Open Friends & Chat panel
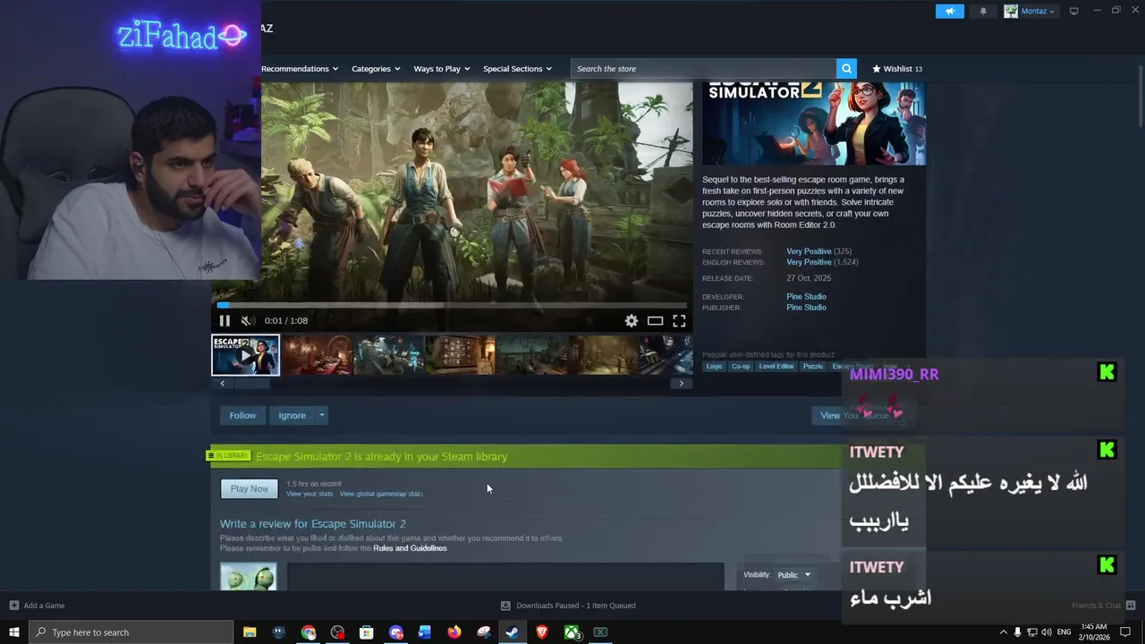 [1103, 606]
